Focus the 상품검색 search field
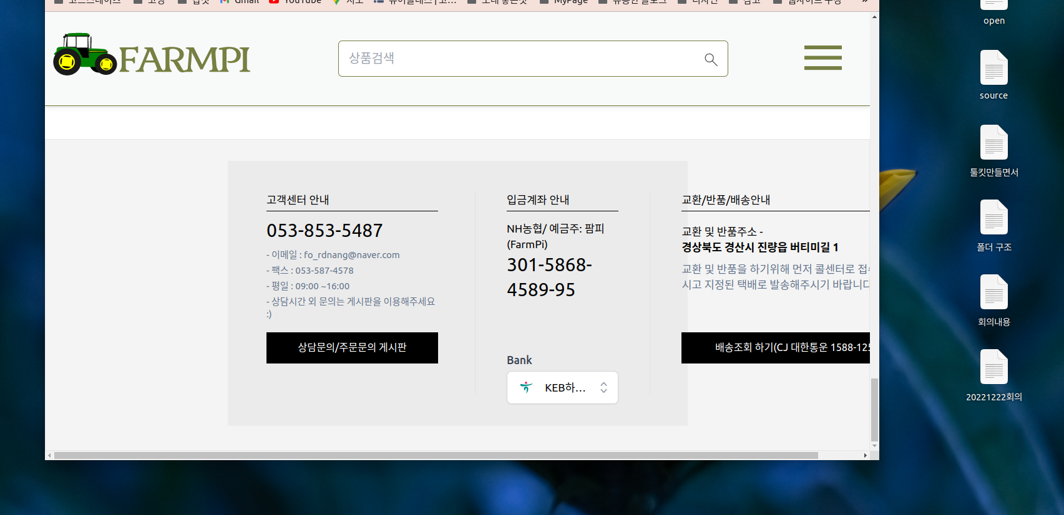The image size is (1064, 515). click(533, 59)
